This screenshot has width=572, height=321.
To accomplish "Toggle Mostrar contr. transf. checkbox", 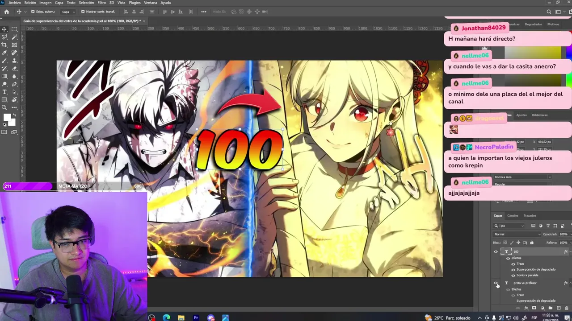I will (x=83, y=12).
